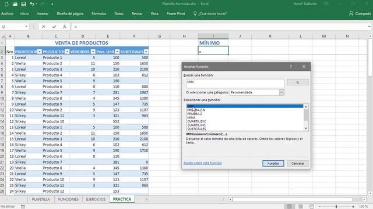
Task: Select the MÍNIMO header cell
Action: point(213,43)
